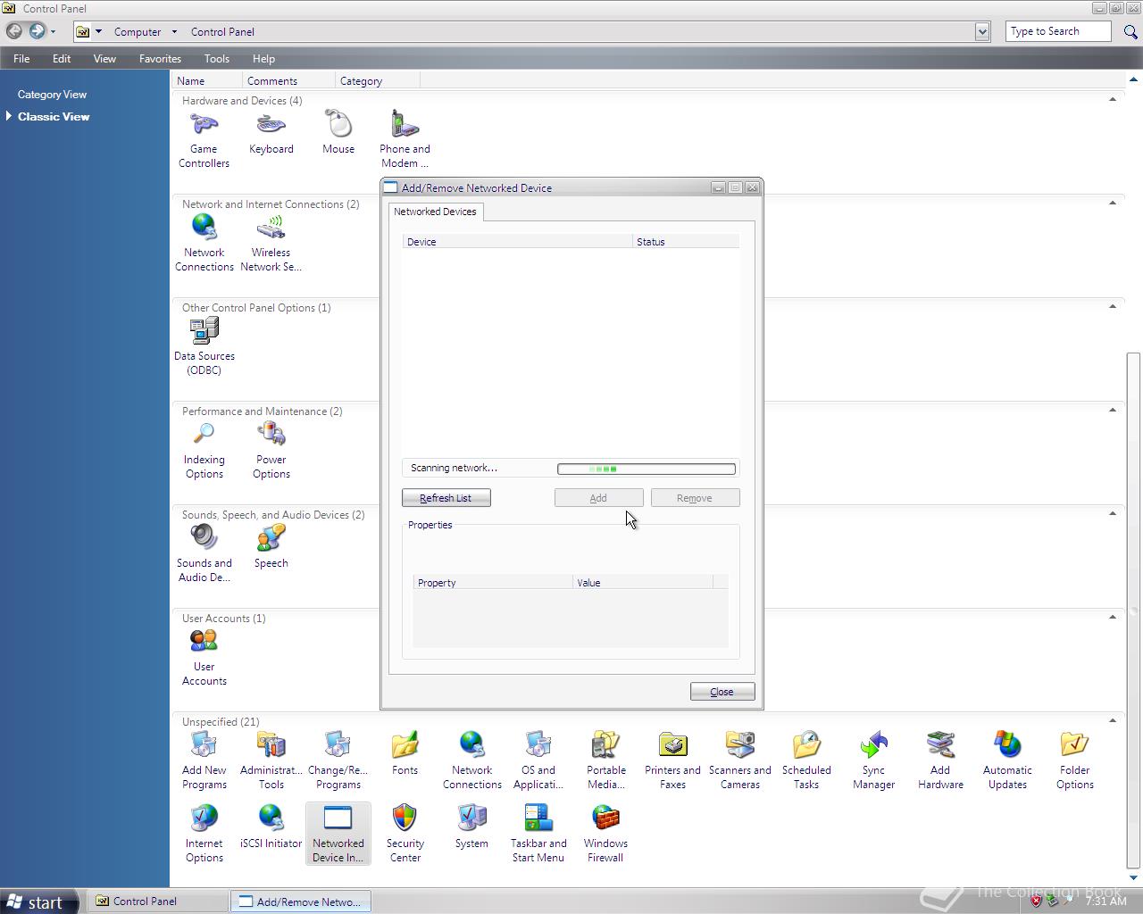This screenshot has height=914, width=1143.
Task: Open Scheduled Tasks
Action: 806,752
